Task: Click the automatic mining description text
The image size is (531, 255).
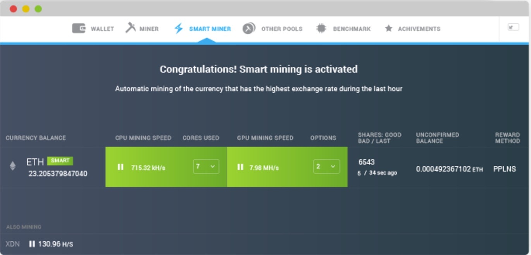Action: click(x=259, y=89)
